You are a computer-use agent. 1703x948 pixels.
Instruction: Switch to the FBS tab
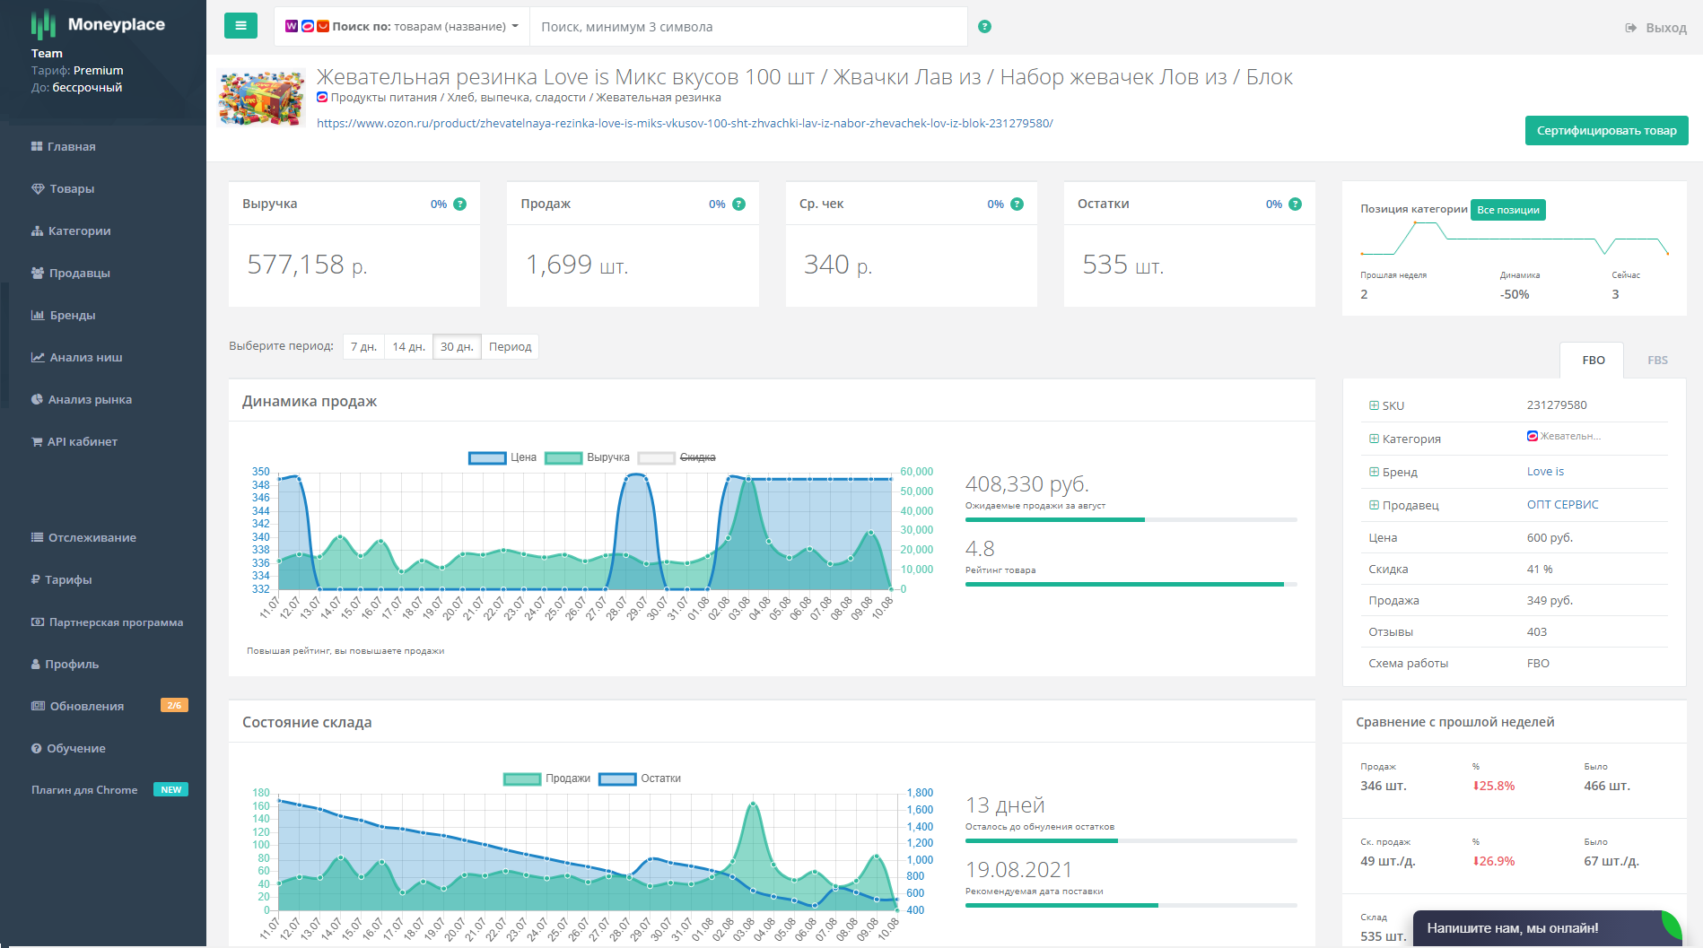(1656, 361)
